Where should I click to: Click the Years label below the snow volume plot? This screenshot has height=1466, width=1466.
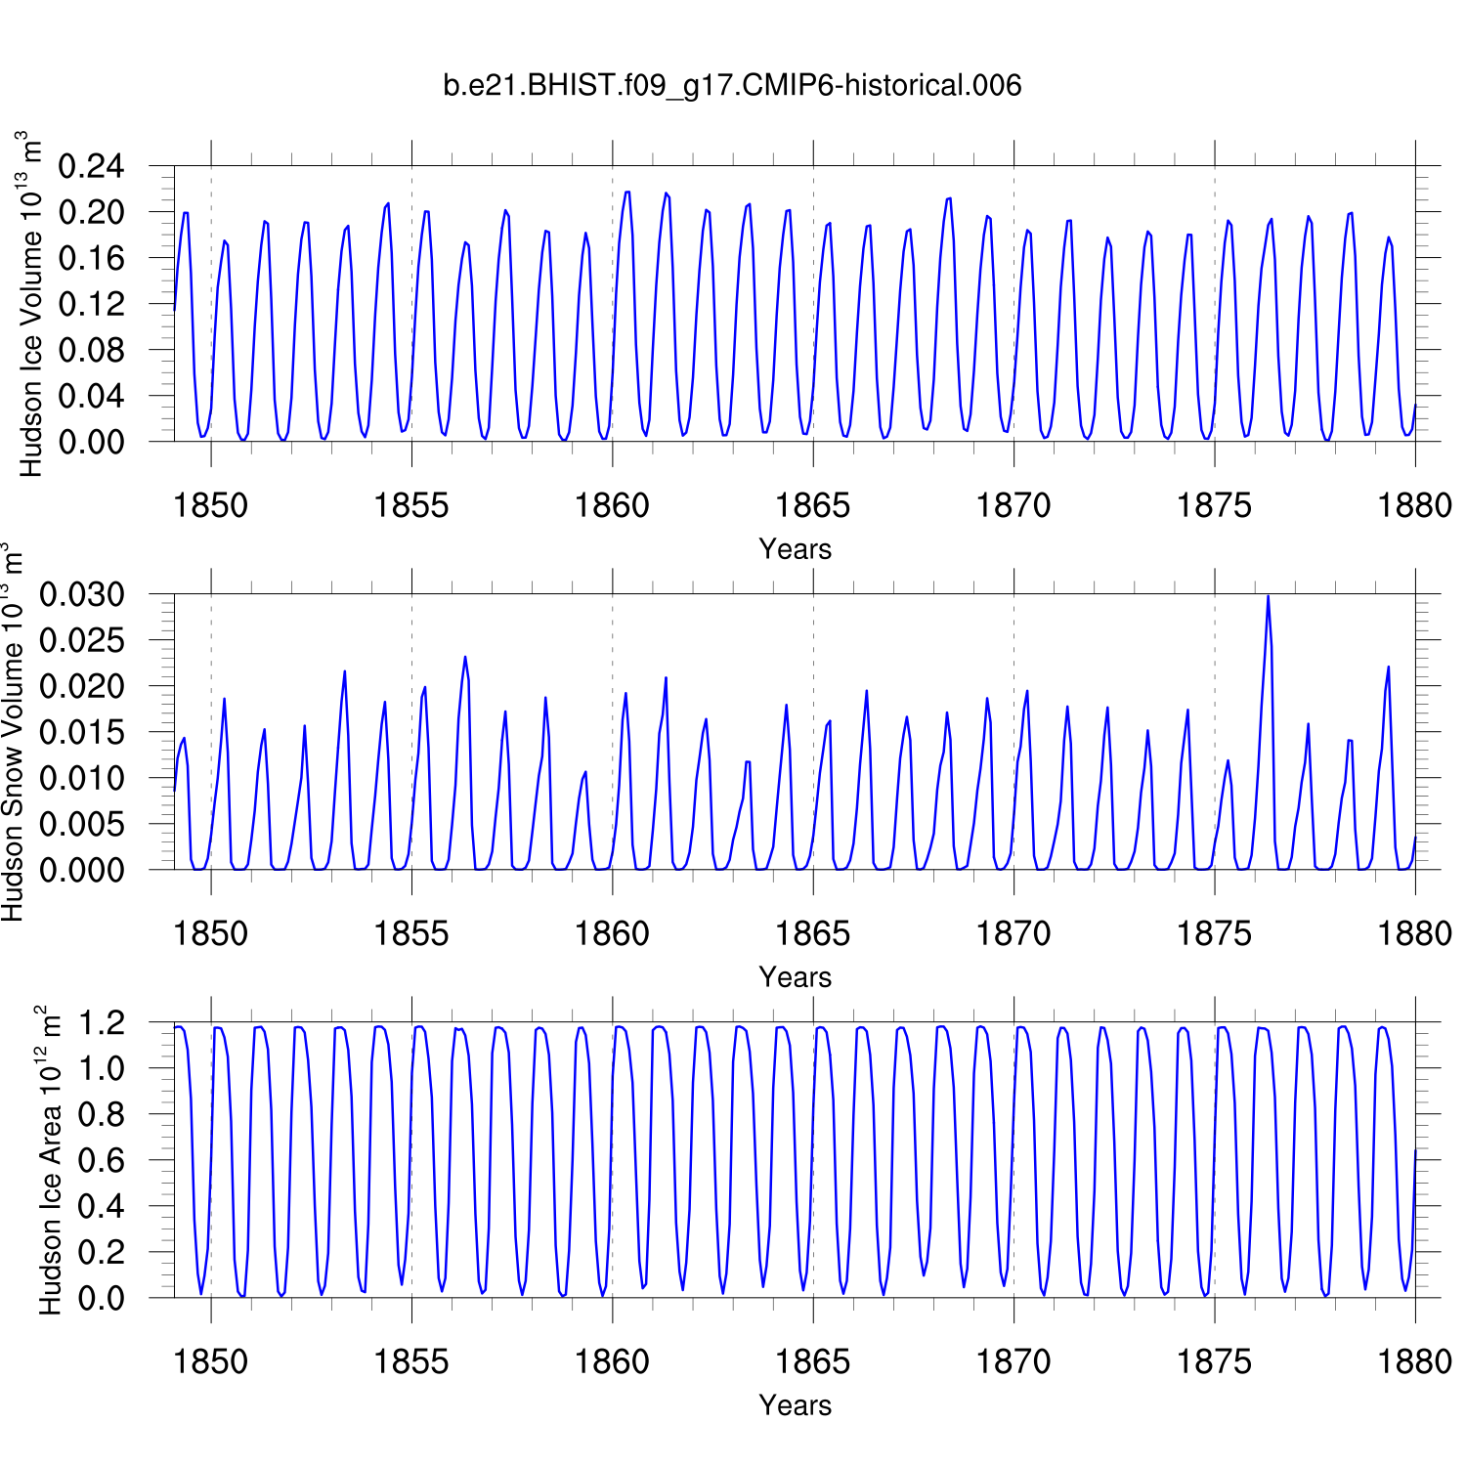[x=795, y=977]
